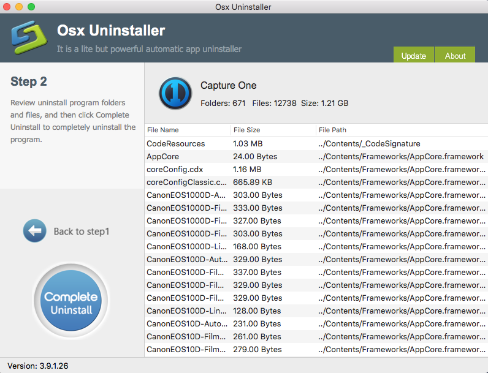Open the Update tab

(413, 56)
